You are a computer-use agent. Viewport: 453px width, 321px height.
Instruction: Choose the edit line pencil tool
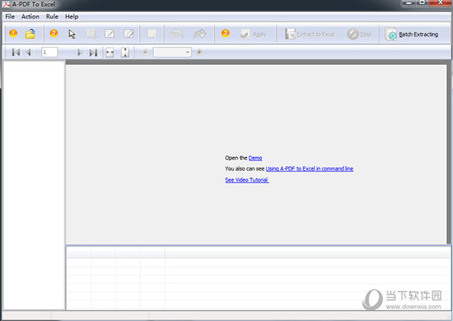click(129, 34)
